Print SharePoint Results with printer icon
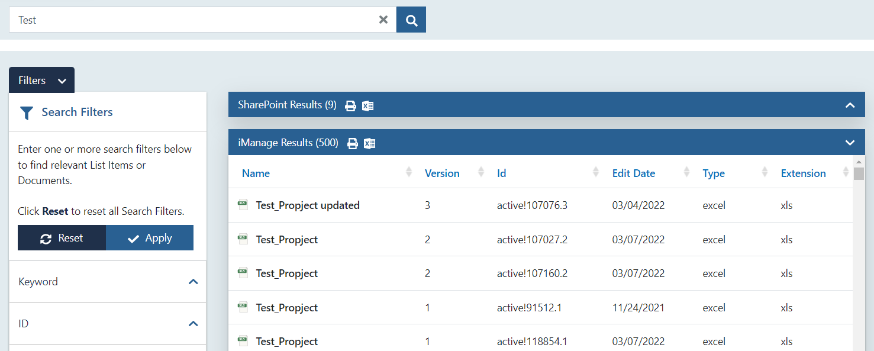 [350, 106]
